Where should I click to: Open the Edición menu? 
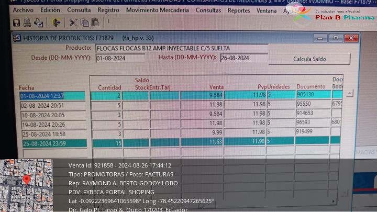click(x=50, y=10)
